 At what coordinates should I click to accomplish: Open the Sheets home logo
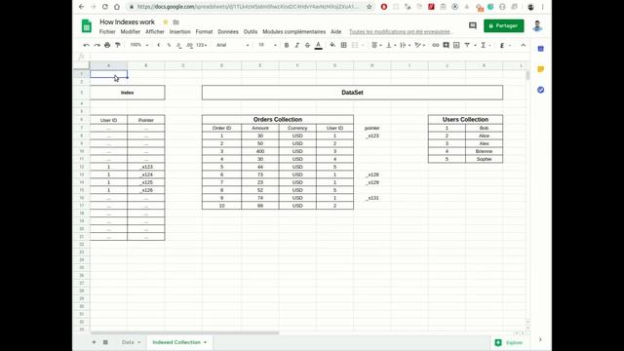coord(87,26)
